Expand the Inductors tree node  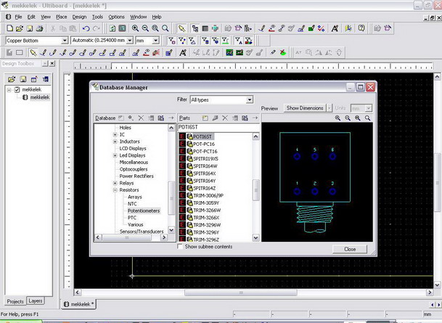tap(115, 142)
